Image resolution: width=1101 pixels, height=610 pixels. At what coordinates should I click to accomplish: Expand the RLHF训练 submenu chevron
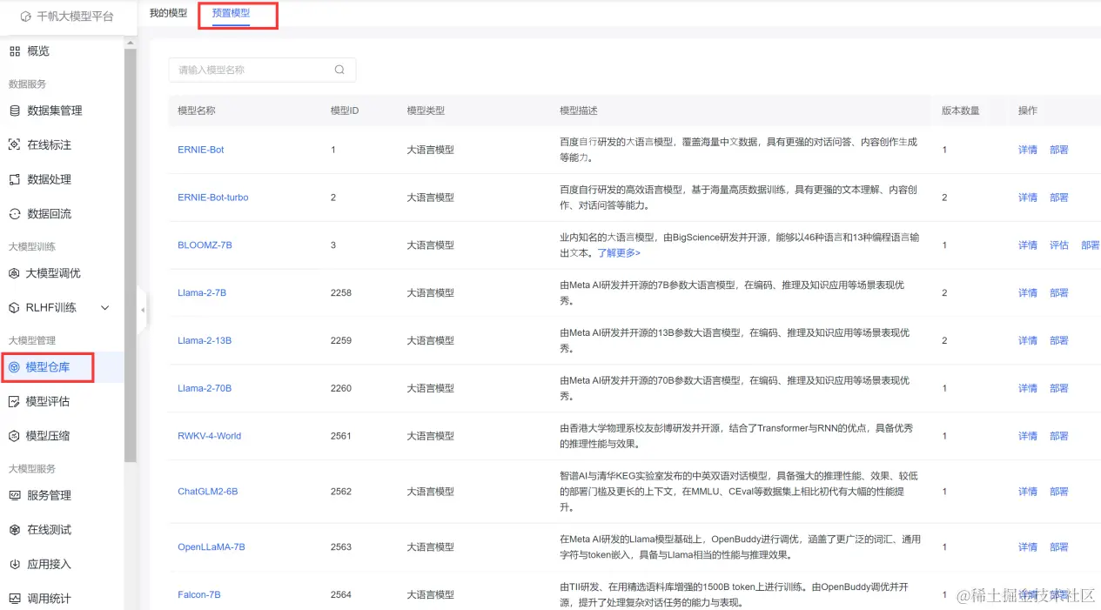tap(105, 307)
